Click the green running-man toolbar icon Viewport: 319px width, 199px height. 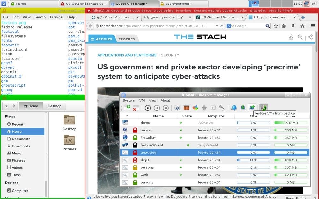click(x=264, y=108)
